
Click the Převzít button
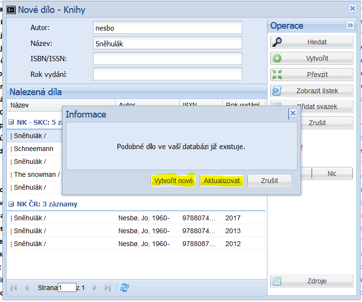coord(312,75)
